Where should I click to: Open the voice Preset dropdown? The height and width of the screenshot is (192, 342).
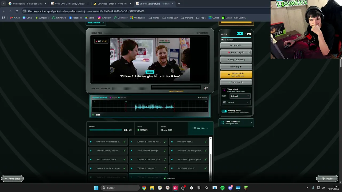coord(240,96)
